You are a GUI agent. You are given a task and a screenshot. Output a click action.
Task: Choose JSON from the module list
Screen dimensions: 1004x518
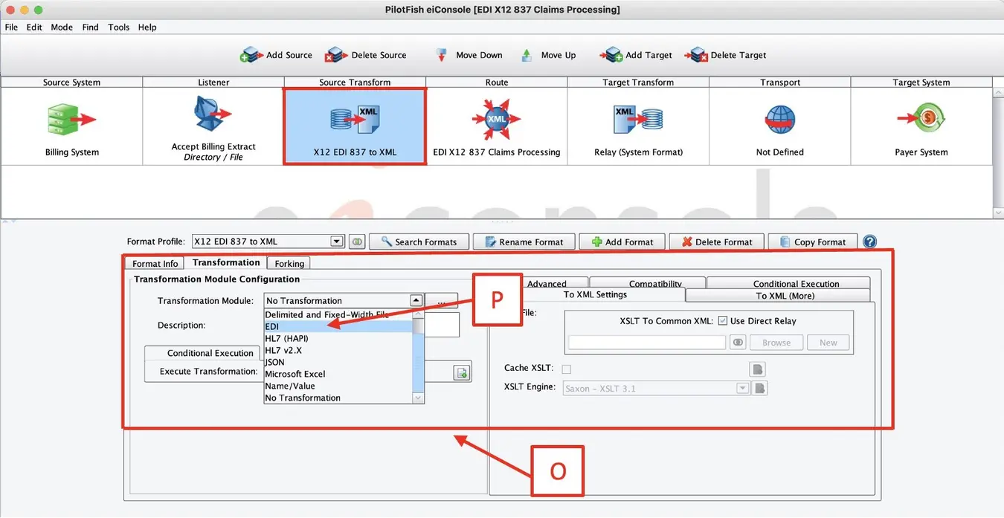(x=338, y=362)
